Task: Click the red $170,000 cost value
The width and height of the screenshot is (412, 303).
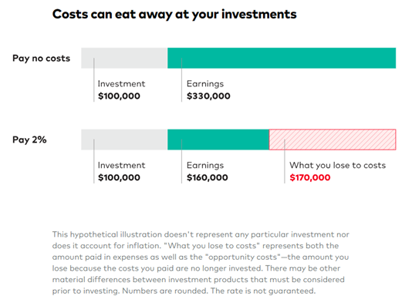Action: pos(310,177)
